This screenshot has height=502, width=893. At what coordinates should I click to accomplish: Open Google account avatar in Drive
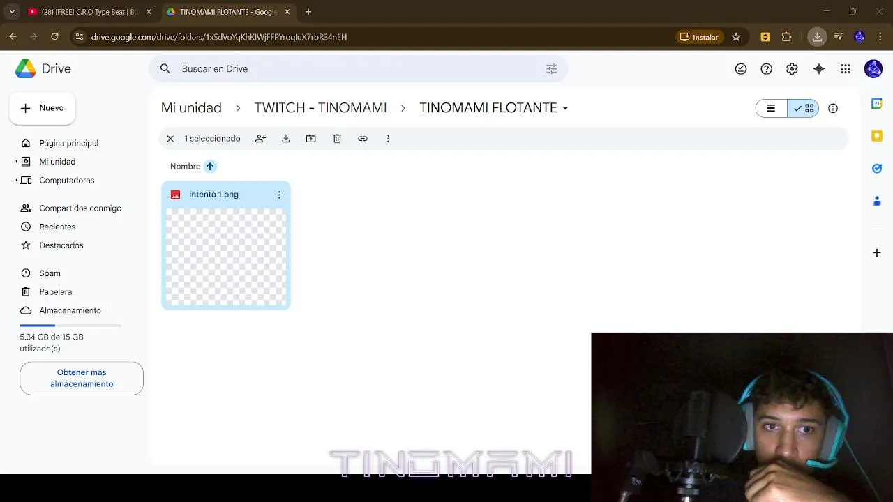pos(873,69)
